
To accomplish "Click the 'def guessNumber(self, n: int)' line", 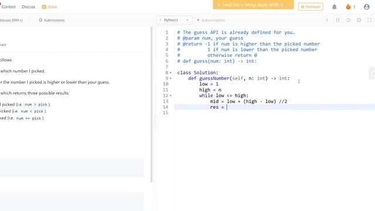I will (239, 78).
